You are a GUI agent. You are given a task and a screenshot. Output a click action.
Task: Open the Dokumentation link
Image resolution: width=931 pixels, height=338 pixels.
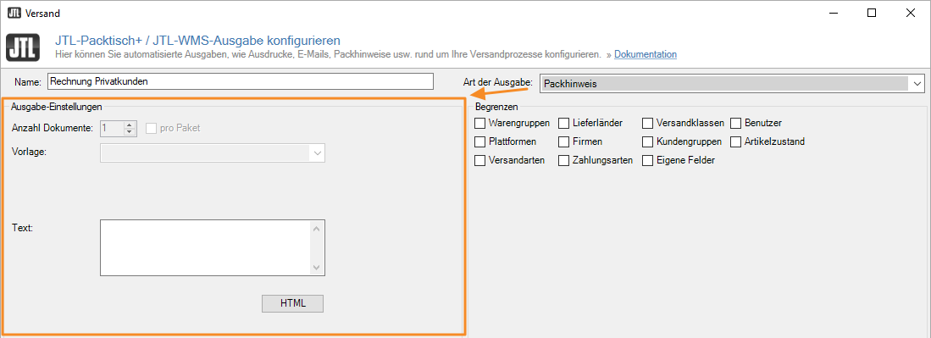[646, 54]
